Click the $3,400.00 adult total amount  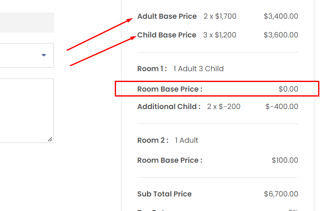[281, 16]
